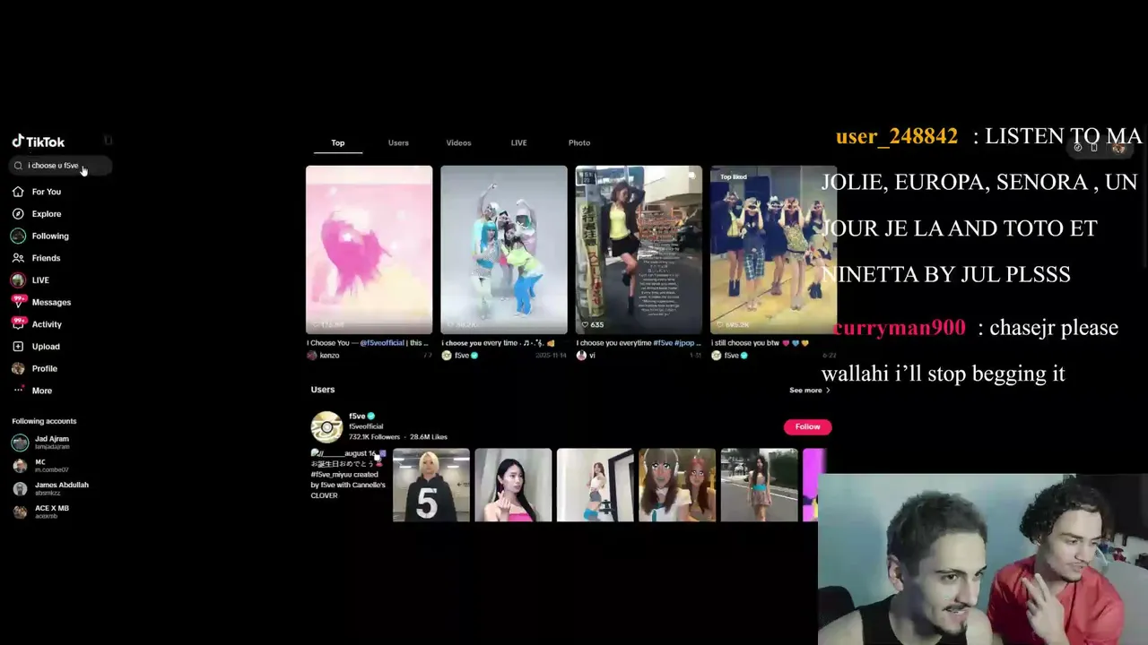
Task: Open the LIVE icon in sidebar
Action: coord(18,280)
